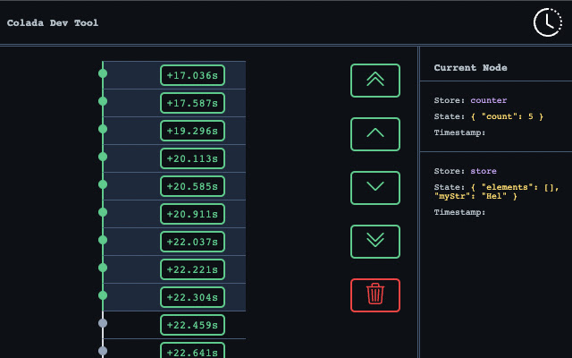Jump to latest node with double-down arrows
Image resolution: width=572 pixels, height=358 pixels.
[x=375, y=242]
